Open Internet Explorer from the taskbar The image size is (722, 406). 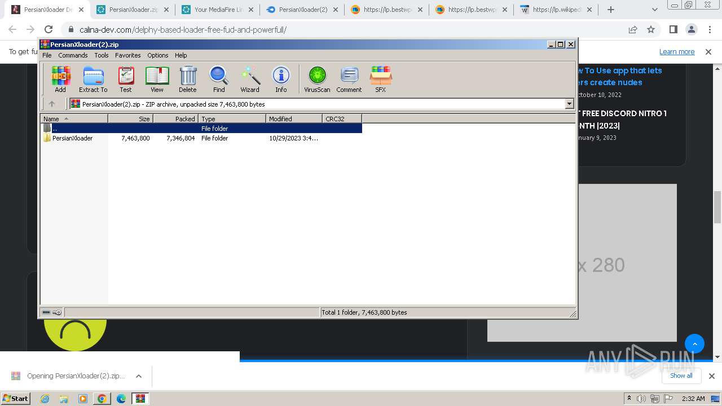(45, 399)
